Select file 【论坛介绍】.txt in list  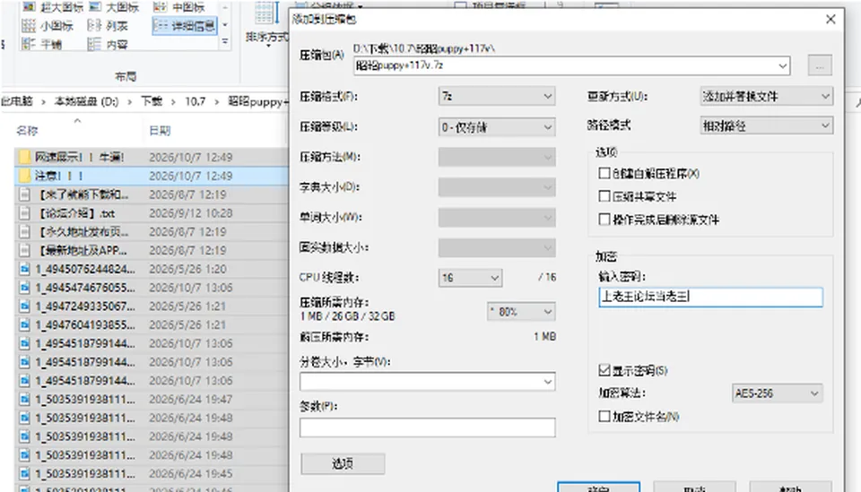[77, 212]
